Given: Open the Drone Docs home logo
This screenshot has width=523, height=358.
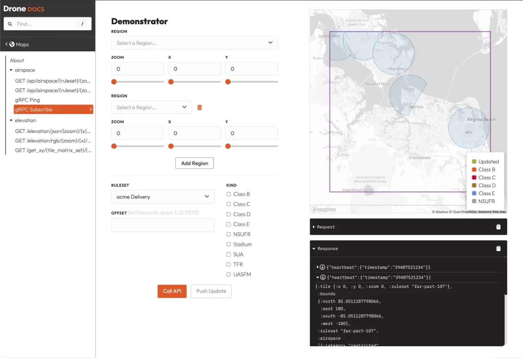Looking at the screenshot, I should coord(24,9).
